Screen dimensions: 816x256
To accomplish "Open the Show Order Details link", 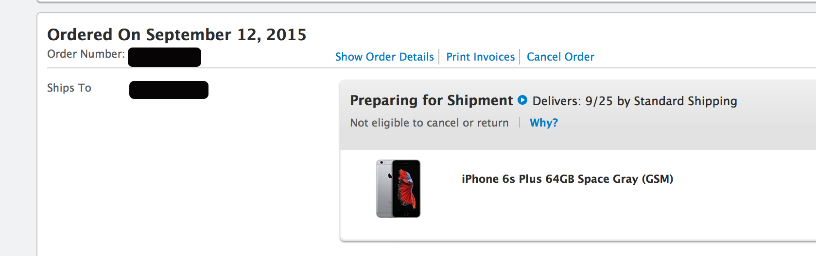I will (x=384, y=57).
